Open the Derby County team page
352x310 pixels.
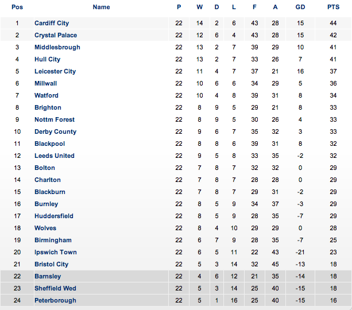coord(56,132)
